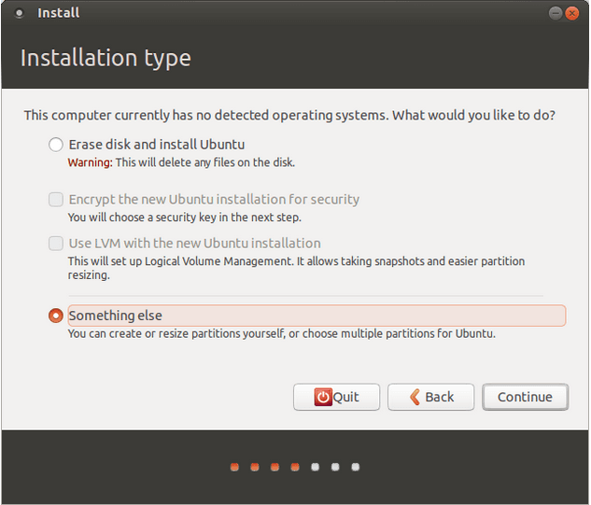Click 'Warning: This will delete any files' text
The height and width of the screenshot is (505, 591).
181,162
